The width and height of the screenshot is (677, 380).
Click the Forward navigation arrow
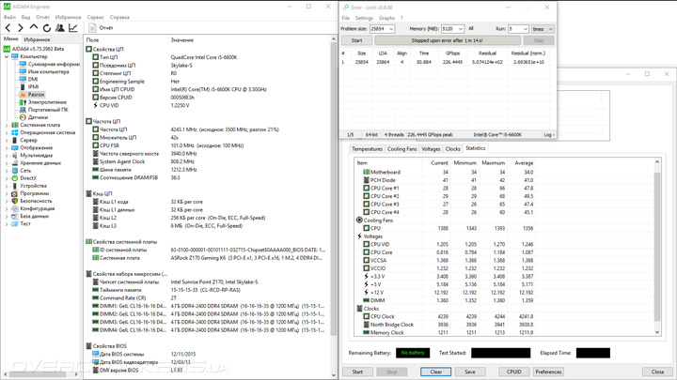(x=21, y=28)
